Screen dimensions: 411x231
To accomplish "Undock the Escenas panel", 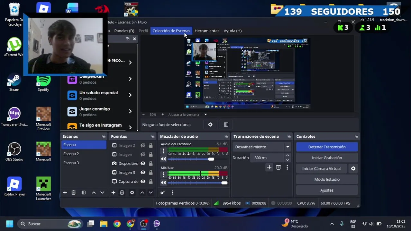I will pos(104,136).
